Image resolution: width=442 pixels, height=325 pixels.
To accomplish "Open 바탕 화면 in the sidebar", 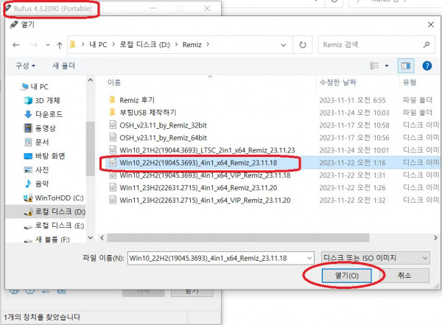I will [44, 155].
